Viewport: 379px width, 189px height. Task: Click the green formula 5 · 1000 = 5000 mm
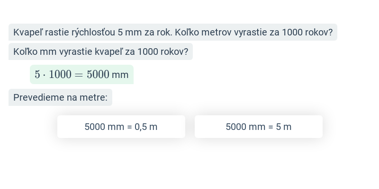coord(81,75)
